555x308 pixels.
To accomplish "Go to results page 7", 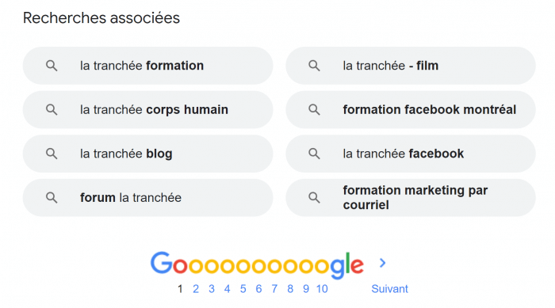I will pyautogui.click(x=274, y=289).
